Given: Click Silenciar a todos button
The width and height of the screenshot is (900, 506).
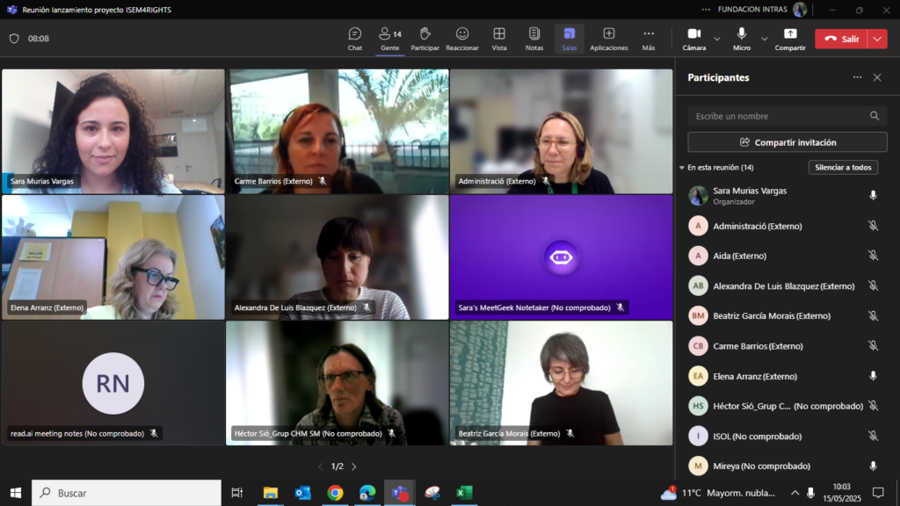Looking at the screenshot, I should coord(842,168).
